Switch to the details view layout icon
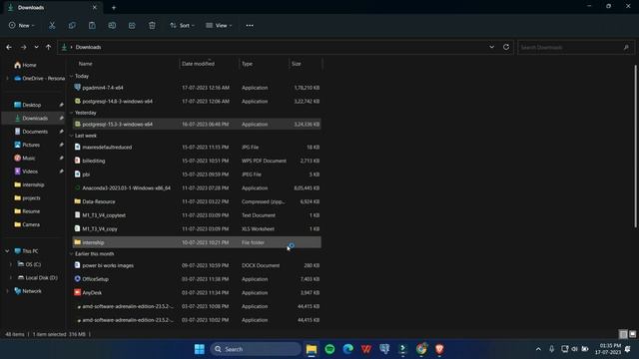 coord(623,334)
